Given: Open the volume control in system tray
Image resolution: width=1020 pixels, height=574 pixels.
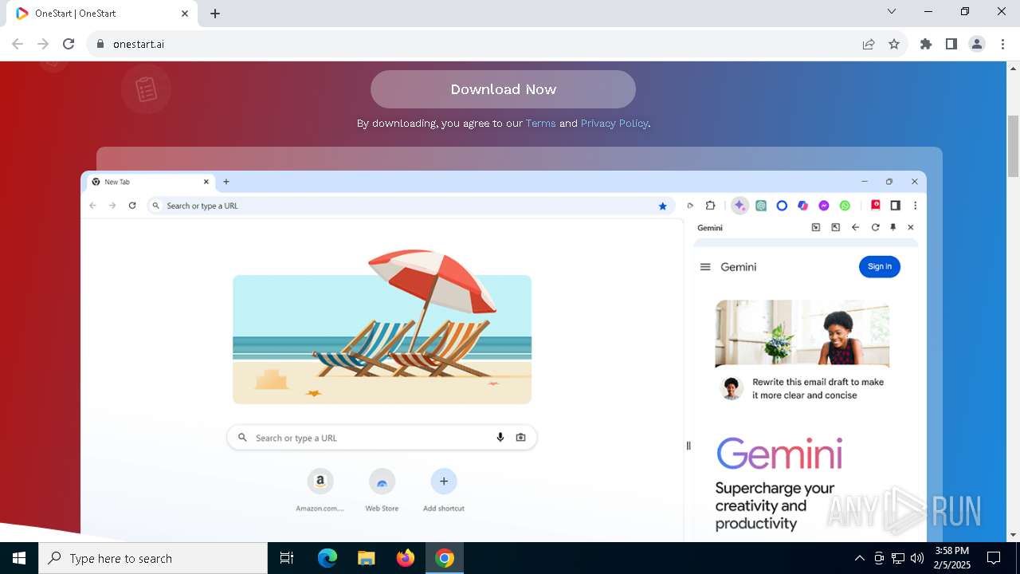Looking at the screenshot, I should (x=917, y=558).
